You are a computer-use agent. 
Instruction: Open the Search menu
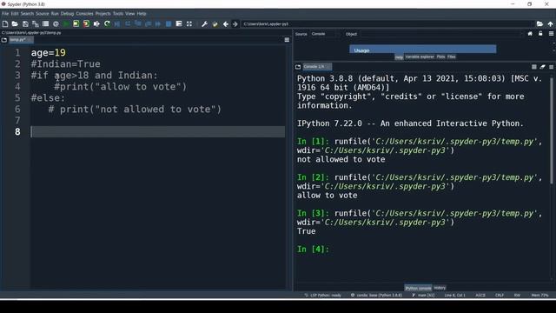(x=27, y=14)
